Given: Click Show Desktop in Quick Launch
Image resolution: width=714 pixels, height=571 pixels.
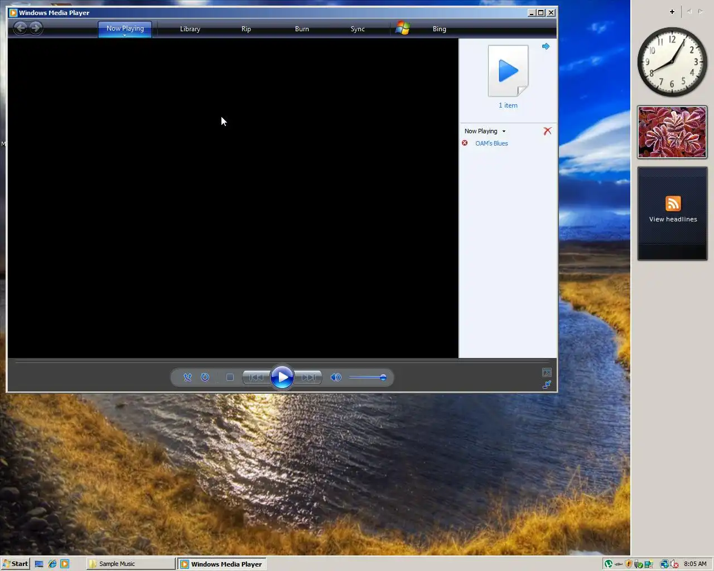Looking at the screenshot, I should (x=39, y=564).
